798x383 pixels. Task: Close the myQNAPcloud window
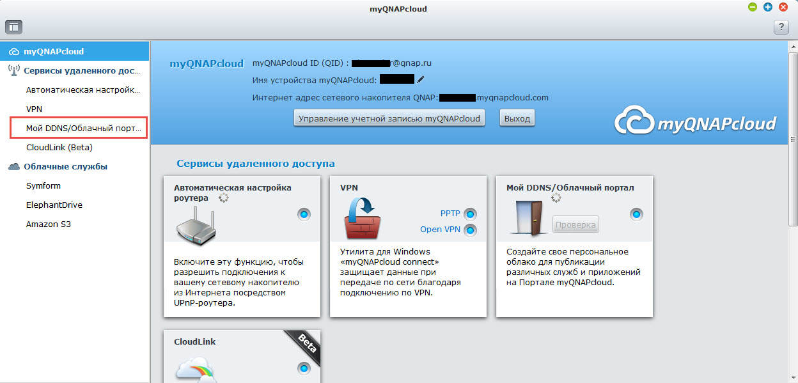click(x=783, y=7)
